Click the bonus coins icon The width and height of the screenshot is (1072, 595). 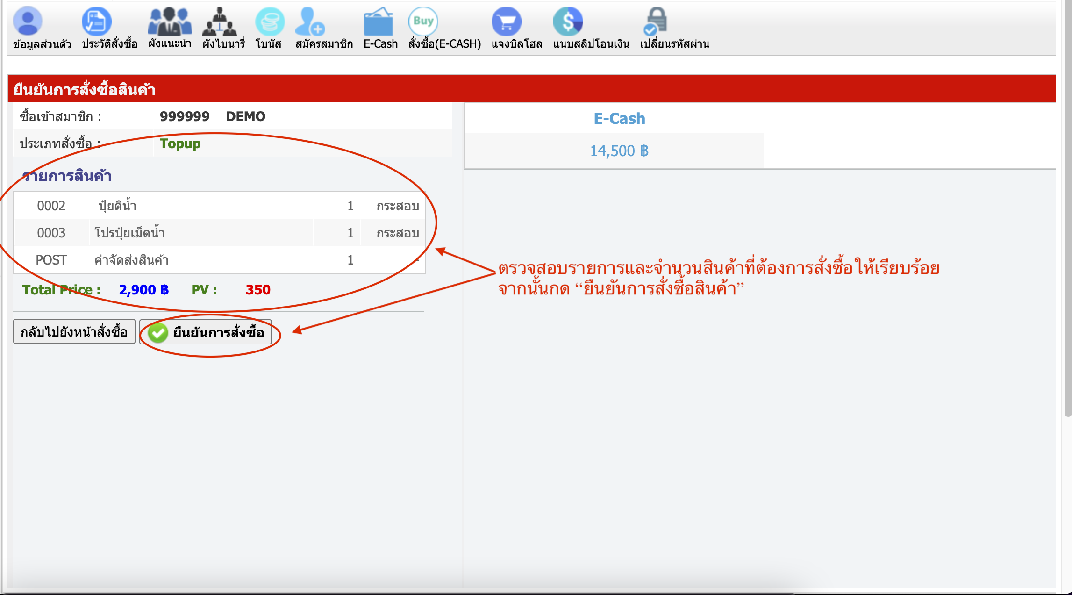point(270,22)
